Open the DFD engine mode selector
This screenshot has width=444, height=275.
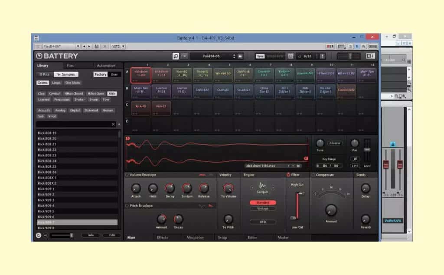pyautogui.click(x=263, y=222)
